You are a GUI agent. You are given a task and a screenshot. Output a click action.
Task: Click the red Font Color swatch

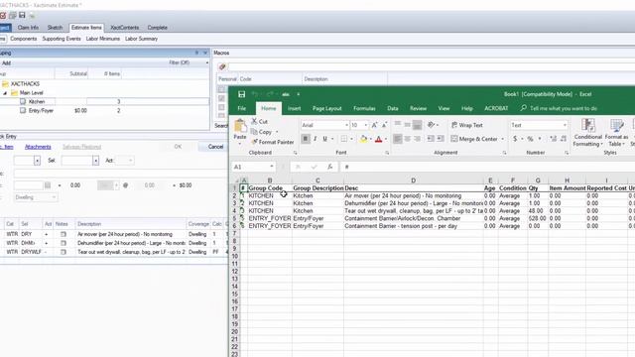point(379,139)
